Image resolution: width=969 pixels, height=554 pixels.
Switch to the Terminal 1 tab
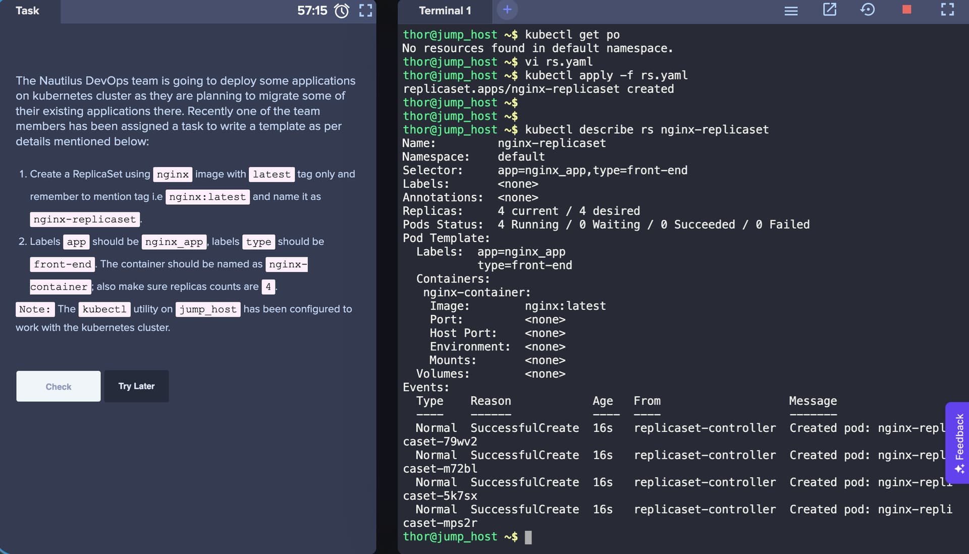point(445,11)
